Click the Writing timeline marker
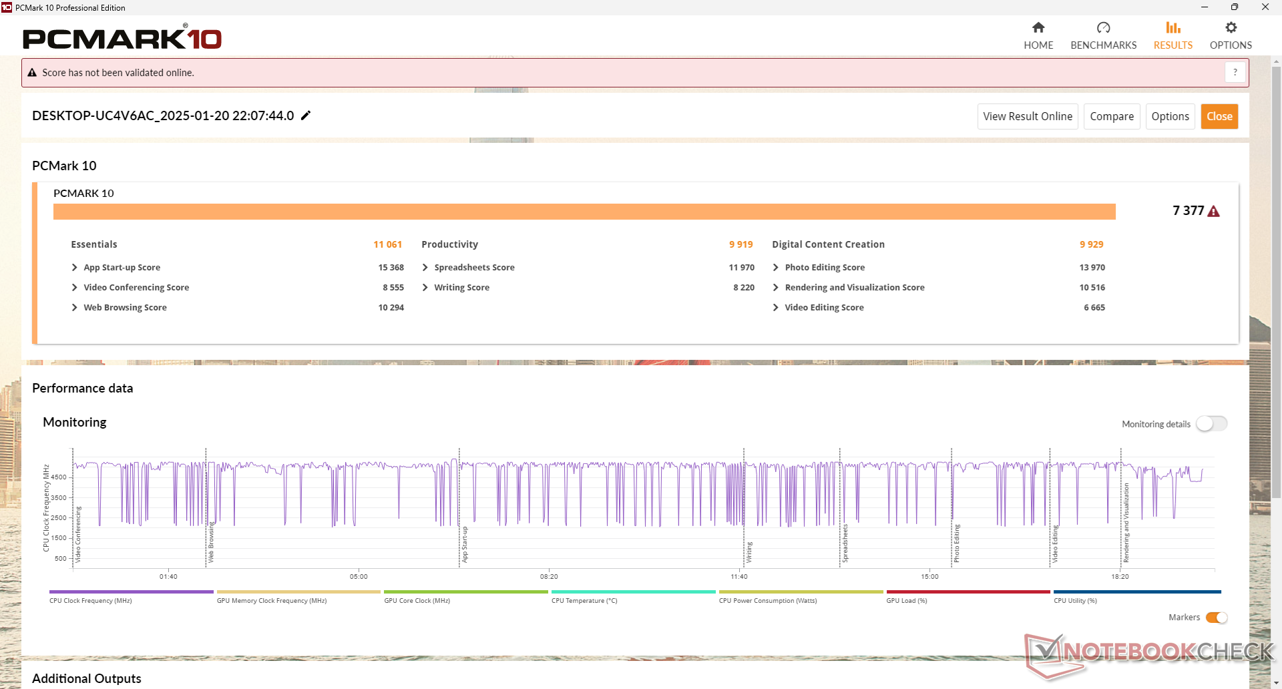 [749, 552]
